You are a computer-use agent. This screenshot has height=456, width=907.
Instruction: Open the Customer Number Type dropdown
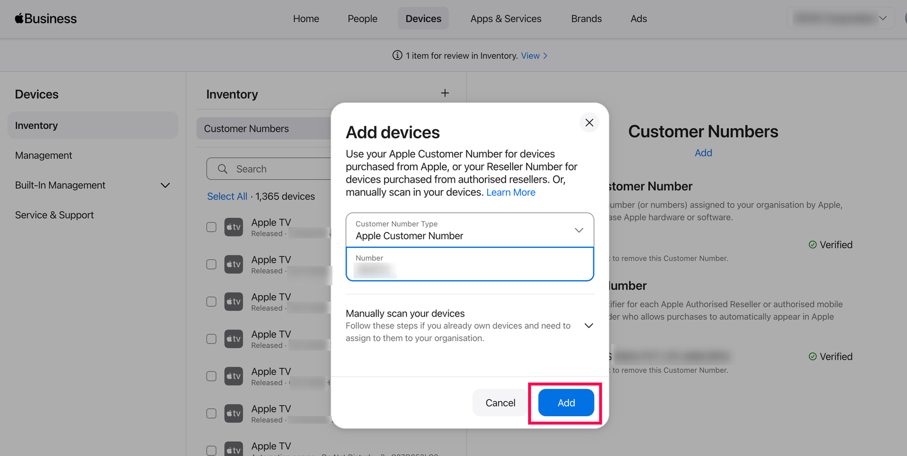(x=470, y=230)
